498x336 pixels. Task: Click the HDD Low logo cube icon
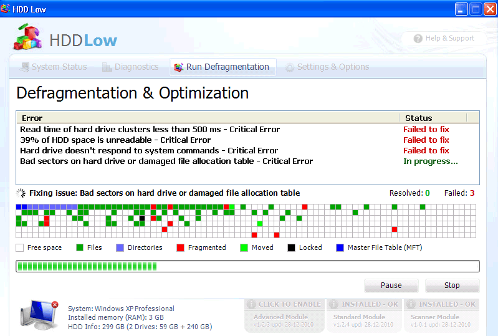tap(27, 39)
